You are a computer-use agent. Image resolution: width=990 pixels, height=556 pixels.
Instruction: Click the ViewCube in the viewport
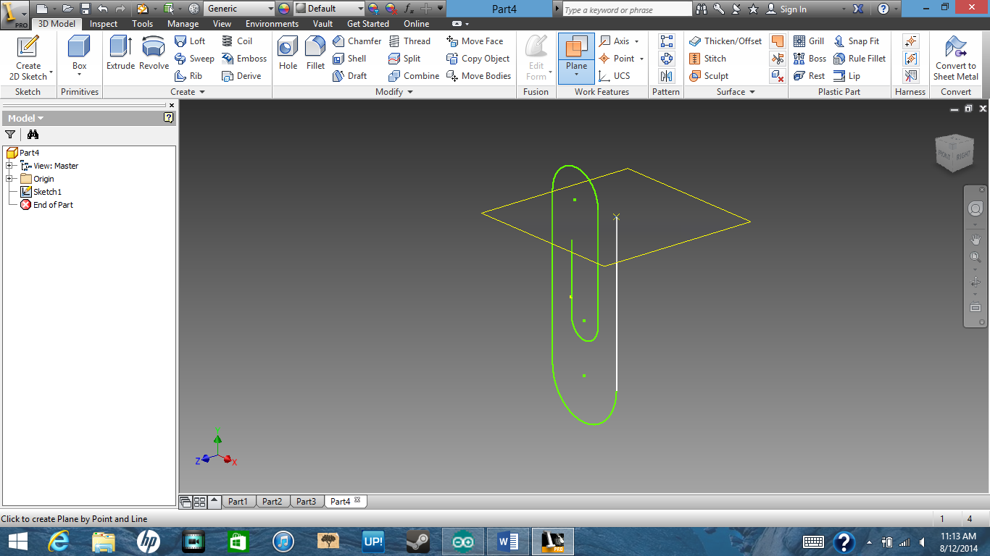(954, 152)
